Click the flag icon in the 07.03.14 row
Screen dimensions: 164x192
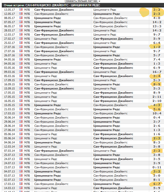coord(21,151)
